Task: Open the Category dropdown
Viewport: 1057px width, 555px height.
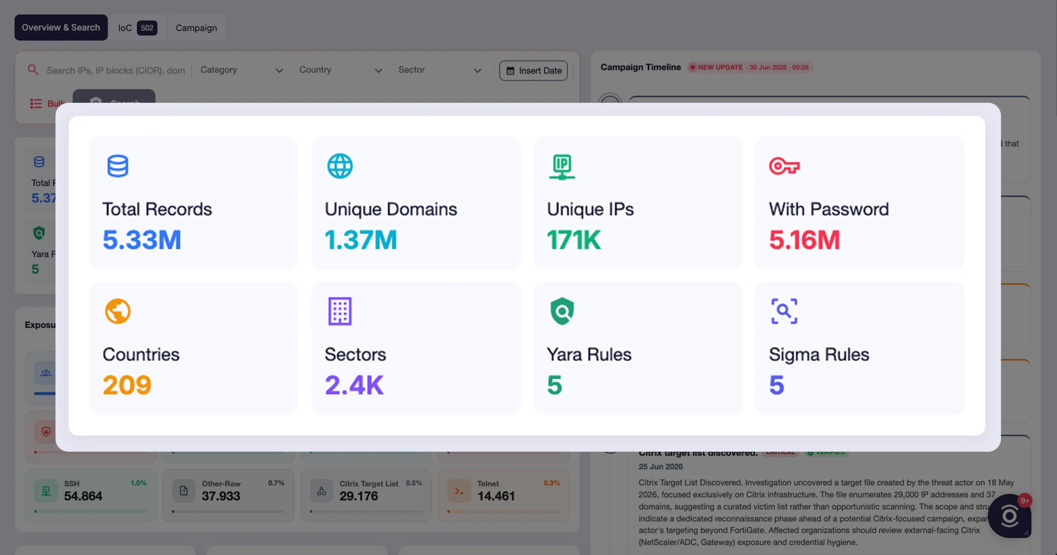Action: point(242,70)
